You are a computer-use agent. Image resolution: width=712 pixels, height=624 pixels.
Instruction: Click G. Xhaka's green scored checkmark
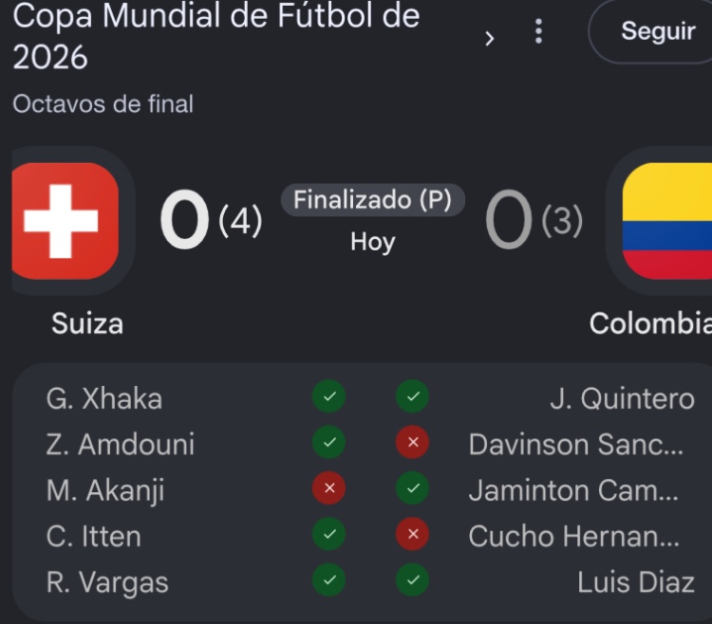(328, 396)
